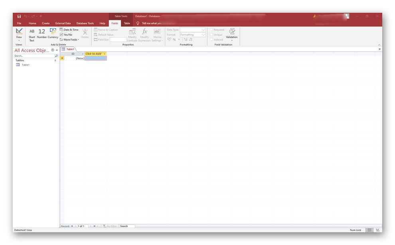Click the empty cell next to (New)
Viewport: 395px width, 245px height.
pyautogui.click(x=96, y=58)
